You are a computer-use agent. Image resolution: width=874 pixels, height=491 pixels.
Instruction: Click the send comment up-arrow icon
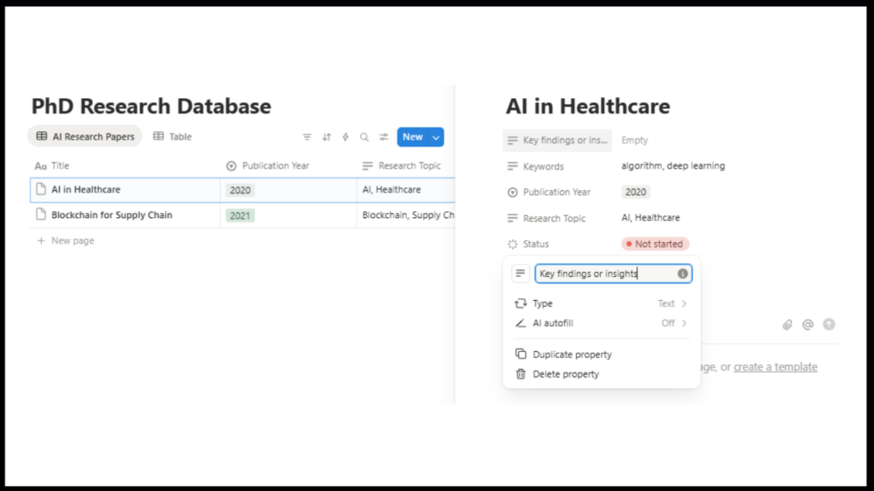click(829, 325)
